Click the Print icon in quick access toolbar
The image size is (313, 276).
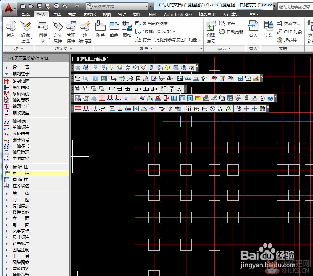[x=56, y=6]
